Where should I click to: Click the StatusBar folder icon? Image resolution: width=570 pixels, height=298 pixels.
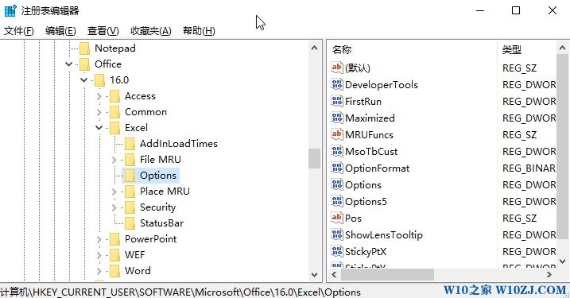click(x=130, y=223)
